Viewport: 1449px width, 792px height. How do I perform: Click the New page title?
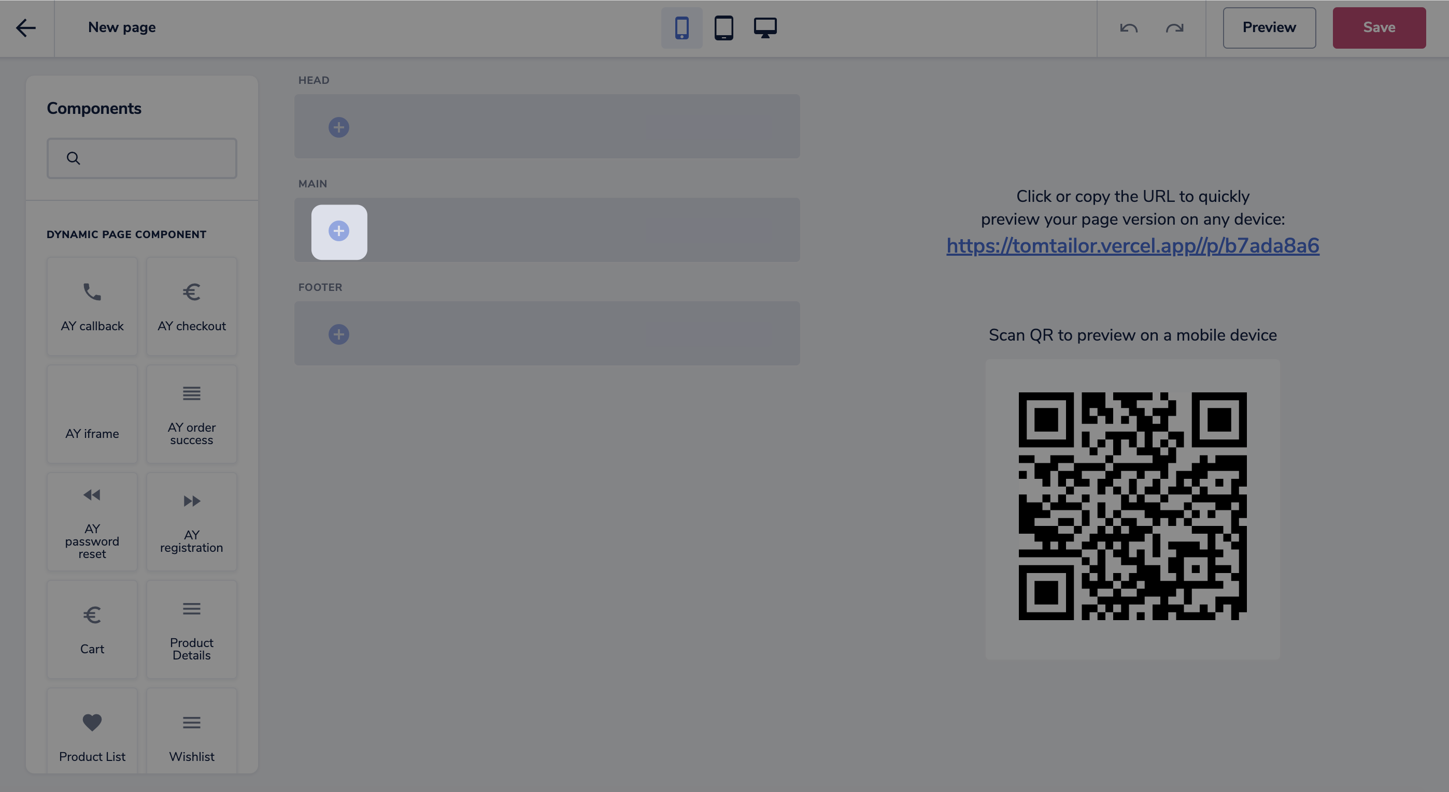121,27
